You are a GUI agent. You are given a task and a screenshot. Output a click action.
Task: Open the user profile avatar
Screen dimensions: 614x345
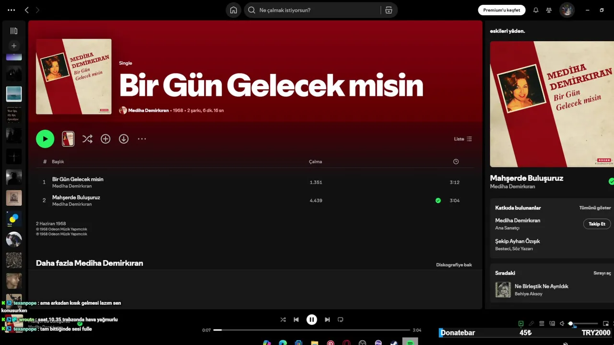tap(567, 10)
